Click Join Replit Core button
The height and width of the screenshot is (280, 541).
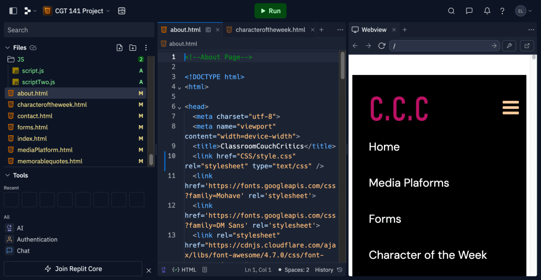point(73,269)
